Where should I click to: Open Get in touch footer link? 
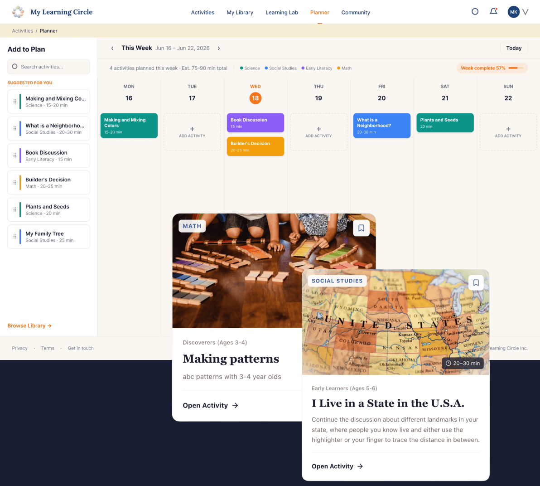pyautogui.click(x=81, y=349)
